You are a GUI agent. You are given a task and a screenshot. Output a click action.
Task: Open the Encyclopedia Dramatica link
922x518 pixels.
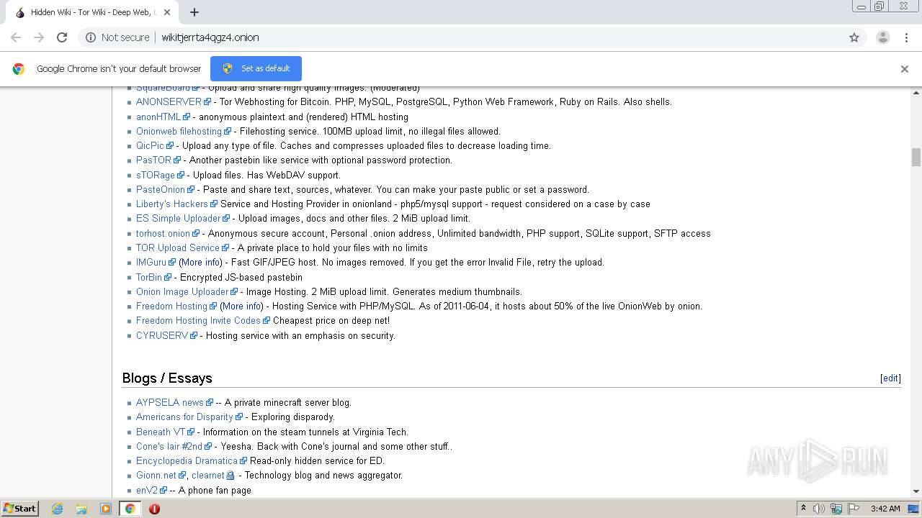[x=187, y=460]
